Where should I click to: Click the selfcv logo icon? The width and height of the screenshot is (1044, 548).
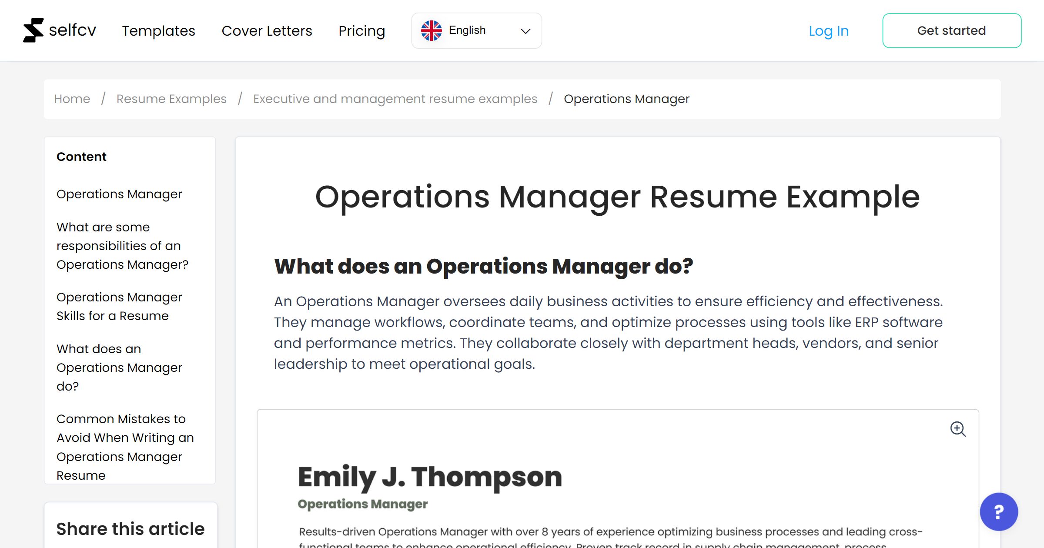tap(33, 30)
